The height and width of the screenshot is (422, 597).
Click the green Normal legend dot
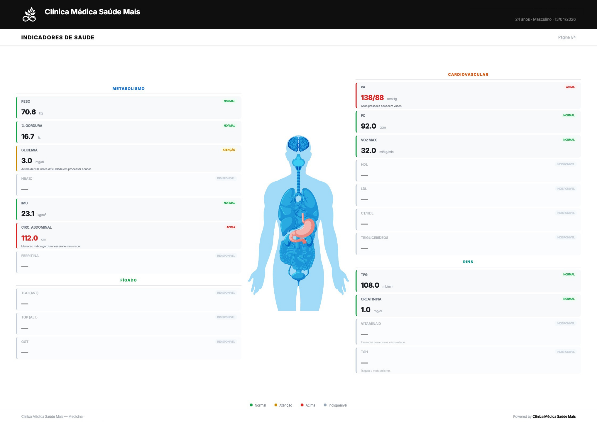click(251, 405)
